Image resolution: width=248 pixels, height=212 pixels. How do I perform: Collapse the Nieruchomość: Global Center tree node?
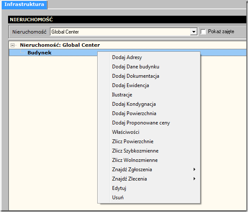click(x=12, y=45)
